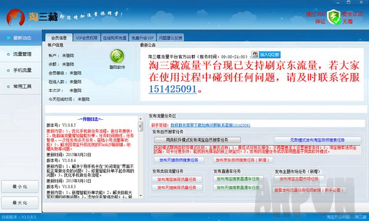
Task: Open the 问题建议反馈 tab
Action: coord(171,38)
